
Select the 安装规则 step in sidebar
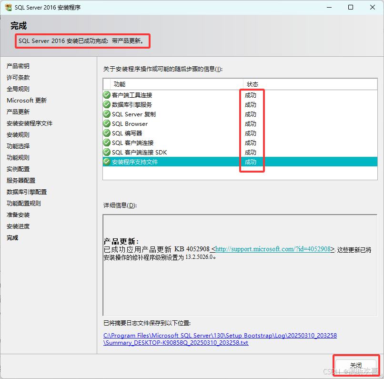[18, 135]
